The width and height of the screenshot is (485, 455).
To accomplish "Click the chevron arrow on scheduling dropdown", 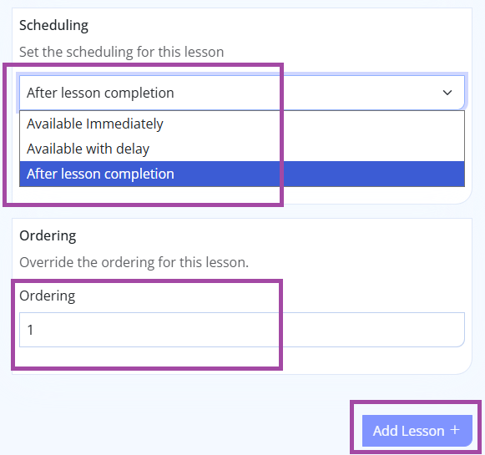I will [447, 93].
